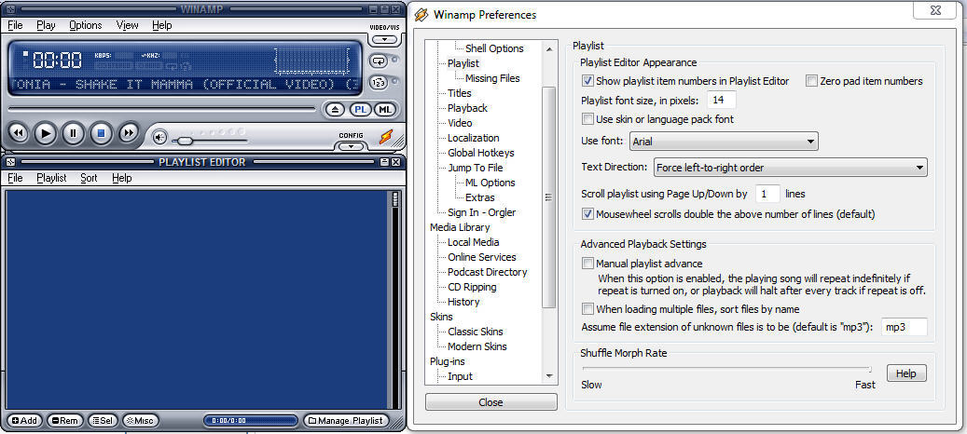Image resolution: width=967 pixels, height=434 pixels.
Task: Click the Winamp volume slider handle
Action: coord(183,141)
